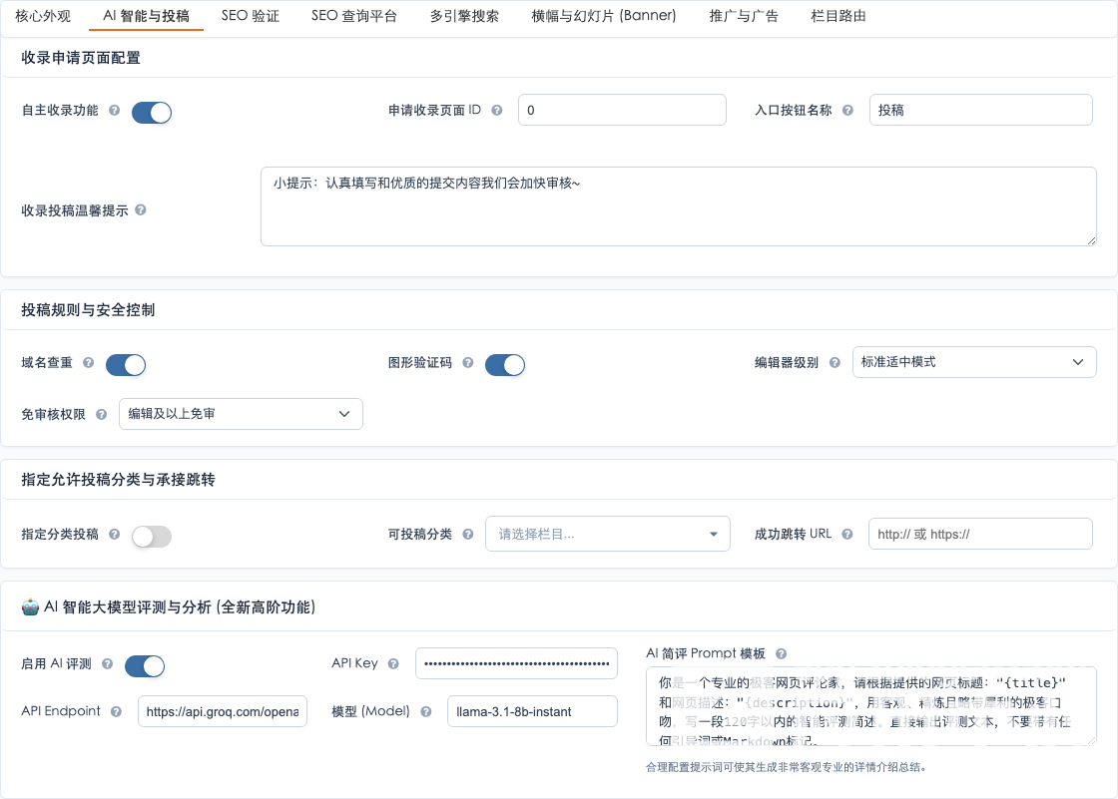The width and height of the screenshot is (1118, 799).
Task: Click 指定允许投稿分类与承接跳转 heading
Action: tap(118, 480)
